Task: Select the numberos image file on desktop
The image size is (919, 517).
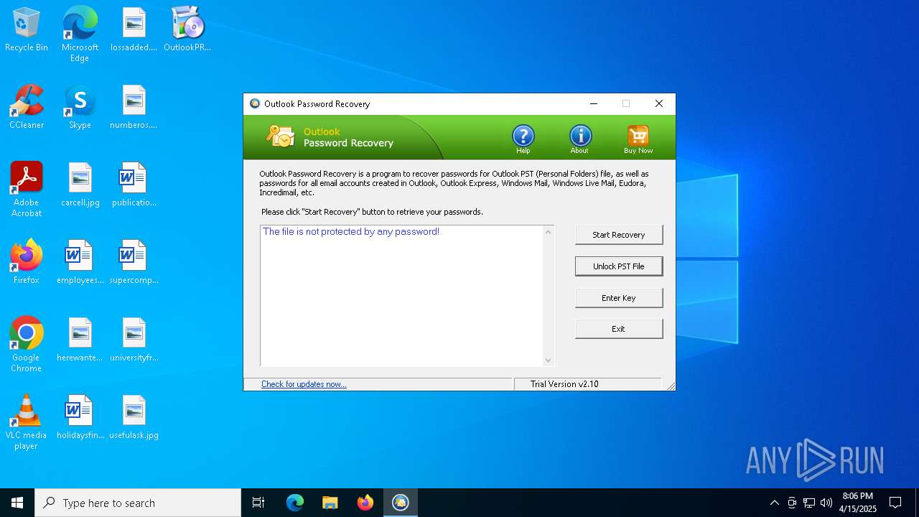Action: click(134, 108)
